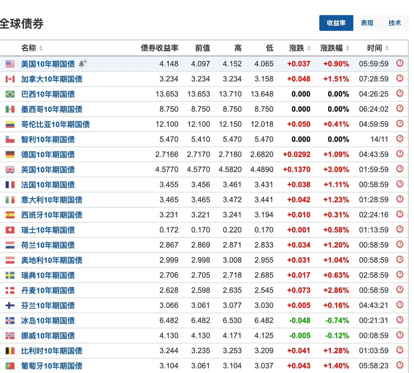Click the Canada flag icon

(10, 79)
